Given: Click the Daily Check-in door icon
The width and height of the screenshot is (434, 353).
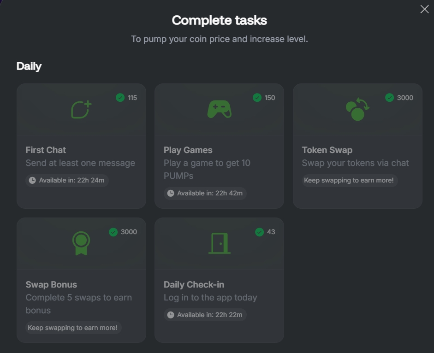Looking at the screenshot, I should [x=220, y=243].
